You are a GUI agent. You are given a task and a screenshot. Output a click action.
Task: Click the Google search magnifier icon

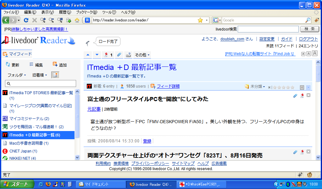point(308,20)
